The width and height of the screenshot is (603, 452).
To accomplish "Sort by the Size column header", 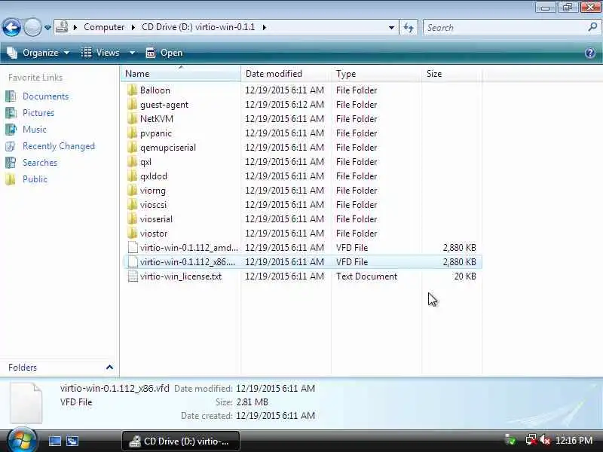I will [451, 73].
